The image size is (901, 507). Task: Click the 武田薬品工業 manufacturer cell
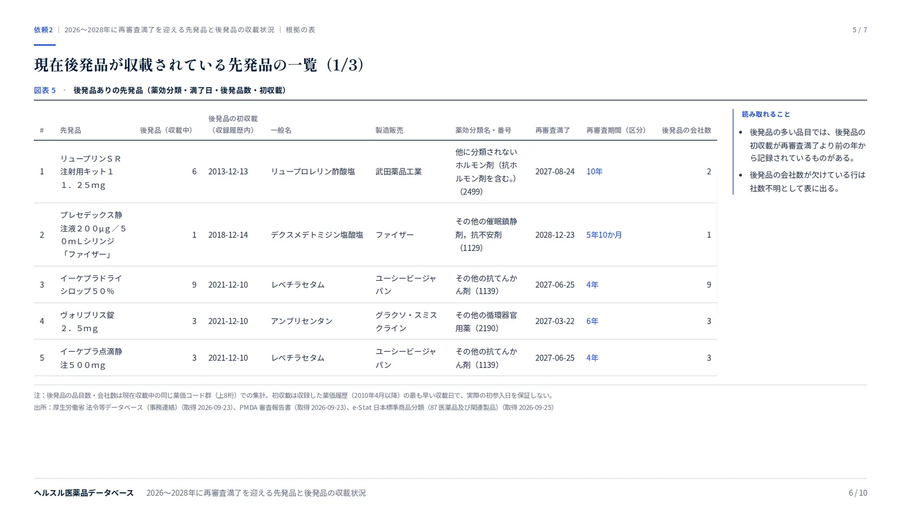399,172
